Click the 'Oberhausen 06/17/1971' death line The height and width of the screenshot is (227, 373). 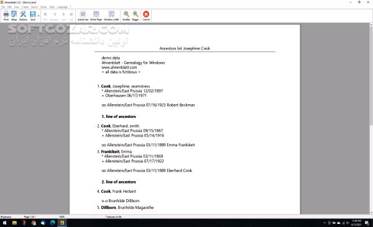(124, 96)
